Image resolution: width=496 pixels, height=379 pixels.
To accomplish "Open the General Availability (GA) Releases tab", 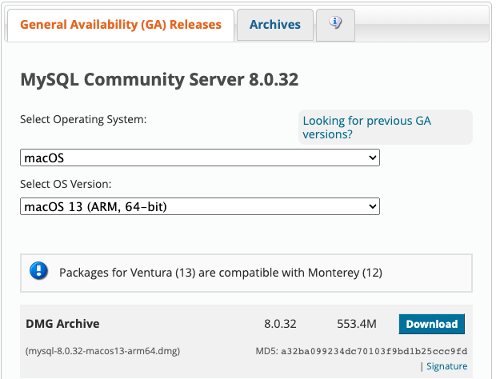I will click(x=121, y=25).
